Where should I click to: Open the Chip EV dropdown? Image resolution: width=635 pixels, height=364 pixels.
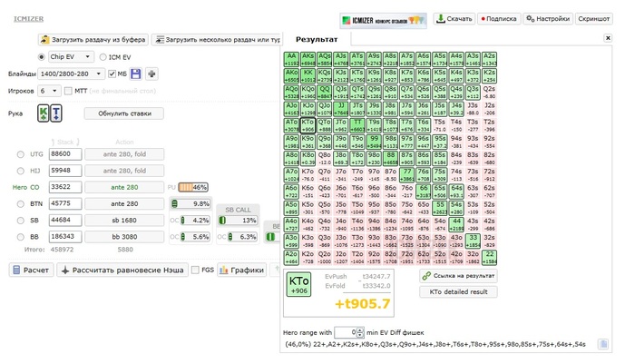[71, 57]
